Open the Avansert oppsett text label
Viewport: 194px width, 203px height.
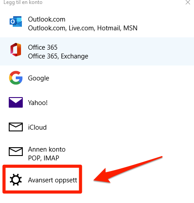[53, 180]
